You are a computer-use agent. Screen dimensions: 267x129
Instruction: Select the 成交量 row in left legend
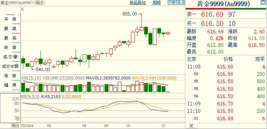10,57
